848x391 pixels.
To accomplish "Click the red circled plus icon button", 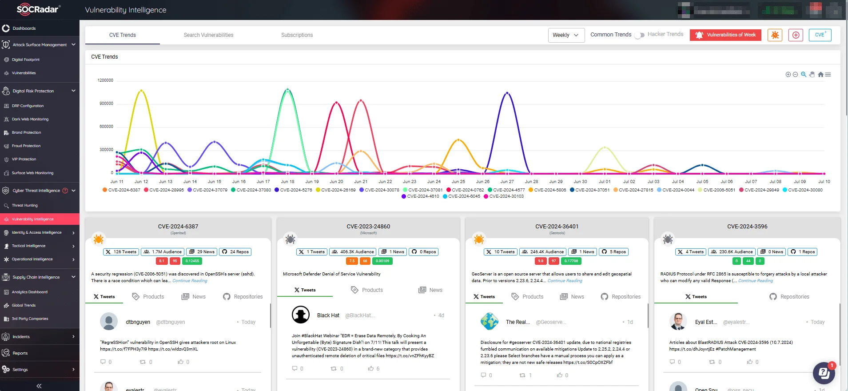I will [x=796, y=35].
